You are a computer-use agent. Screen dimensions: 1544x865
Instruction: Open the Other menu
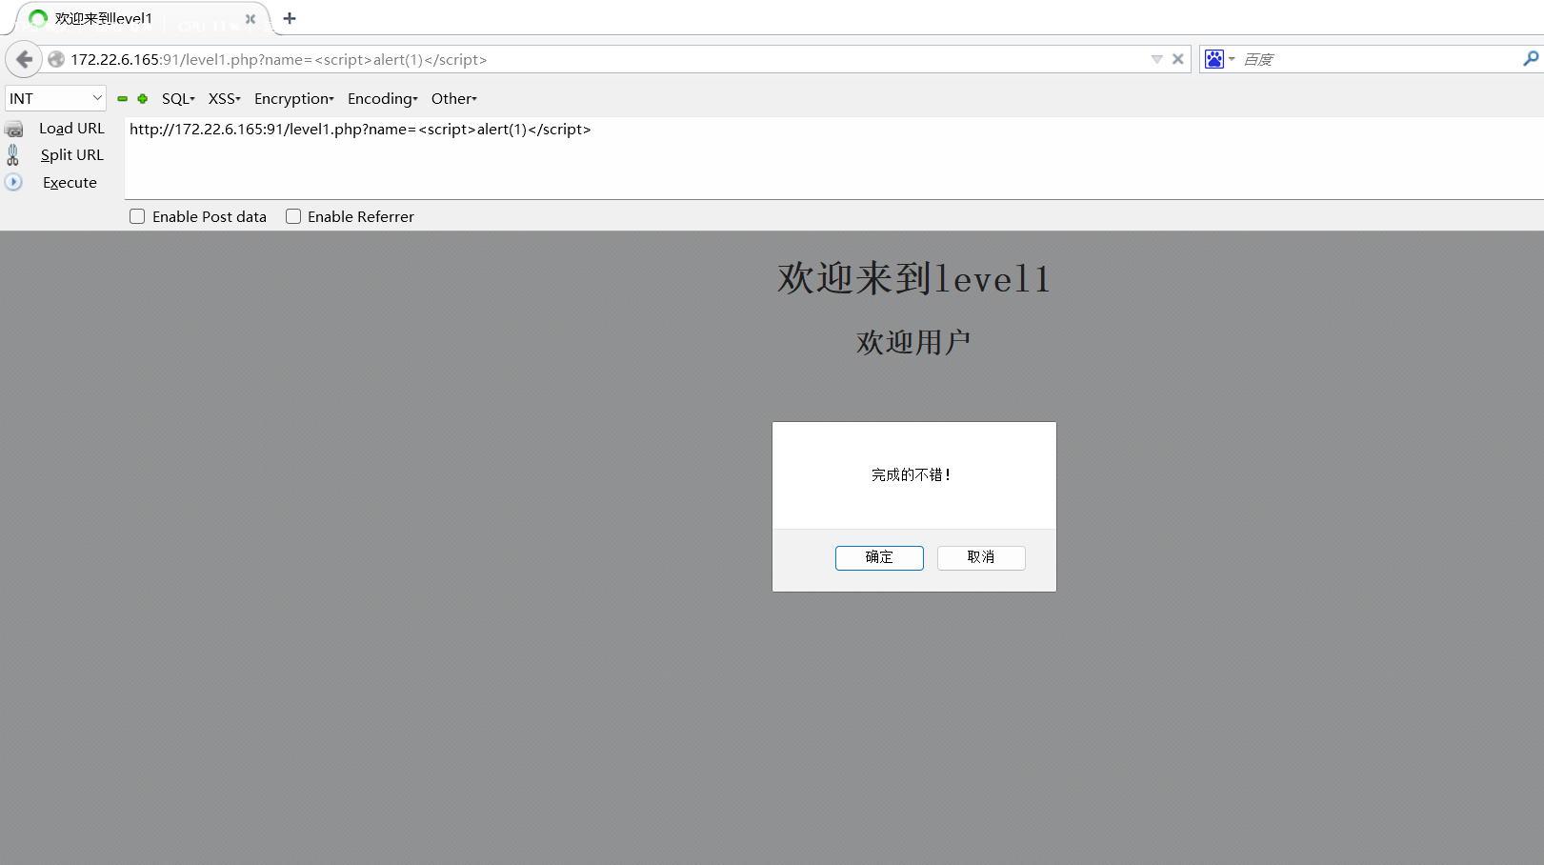tap(454, 98)
